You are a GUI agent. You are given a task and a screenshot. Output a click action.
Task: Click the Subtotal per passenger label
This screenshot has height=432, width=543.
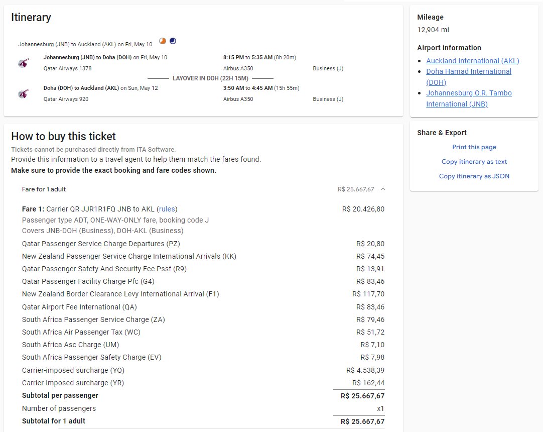[x=60, y=396]
